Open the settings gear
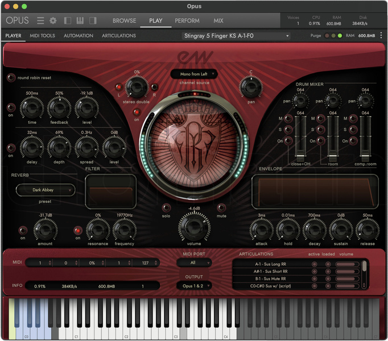This screenshot has width=388, height=341. coord(53,20)
